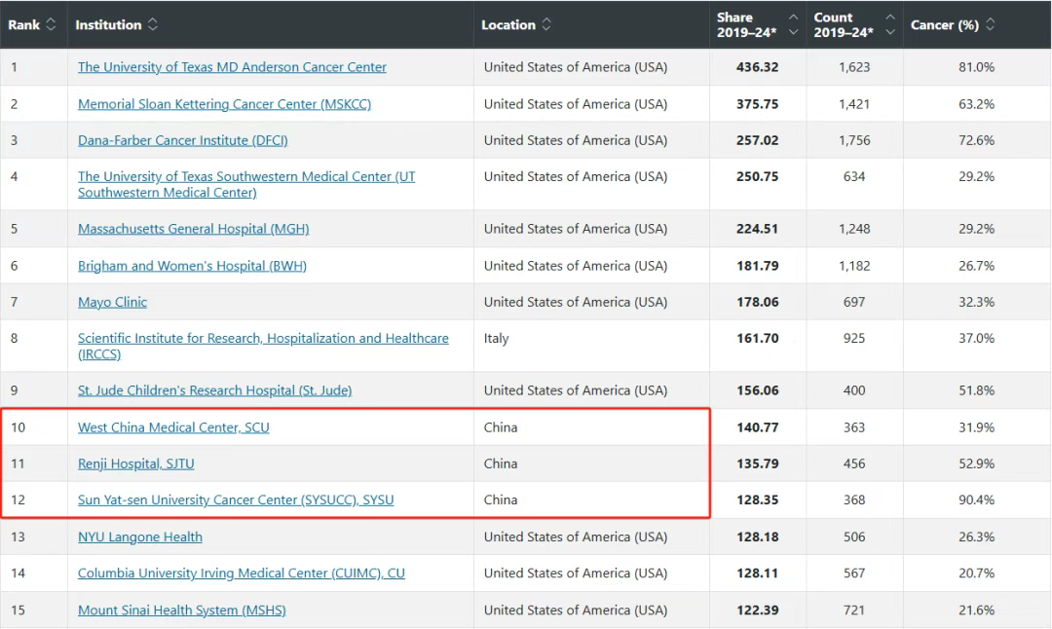Open Memorial Sloan Kettering Cancer Center link
1052x629 pixels.
(224, 104)
